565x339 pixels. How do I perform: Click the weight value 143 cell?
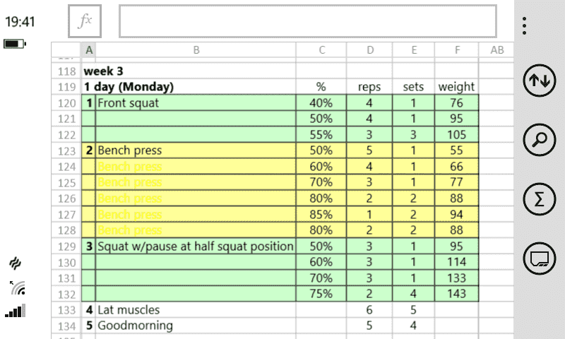(456, 293)
